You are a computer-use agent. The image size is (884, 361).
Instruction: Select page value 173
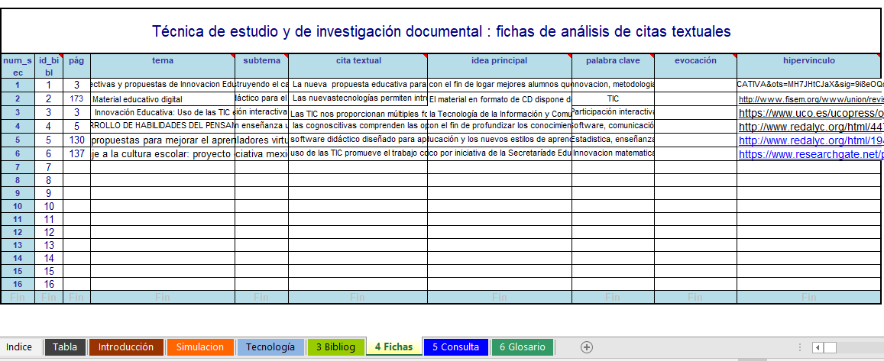click(76, 99)
